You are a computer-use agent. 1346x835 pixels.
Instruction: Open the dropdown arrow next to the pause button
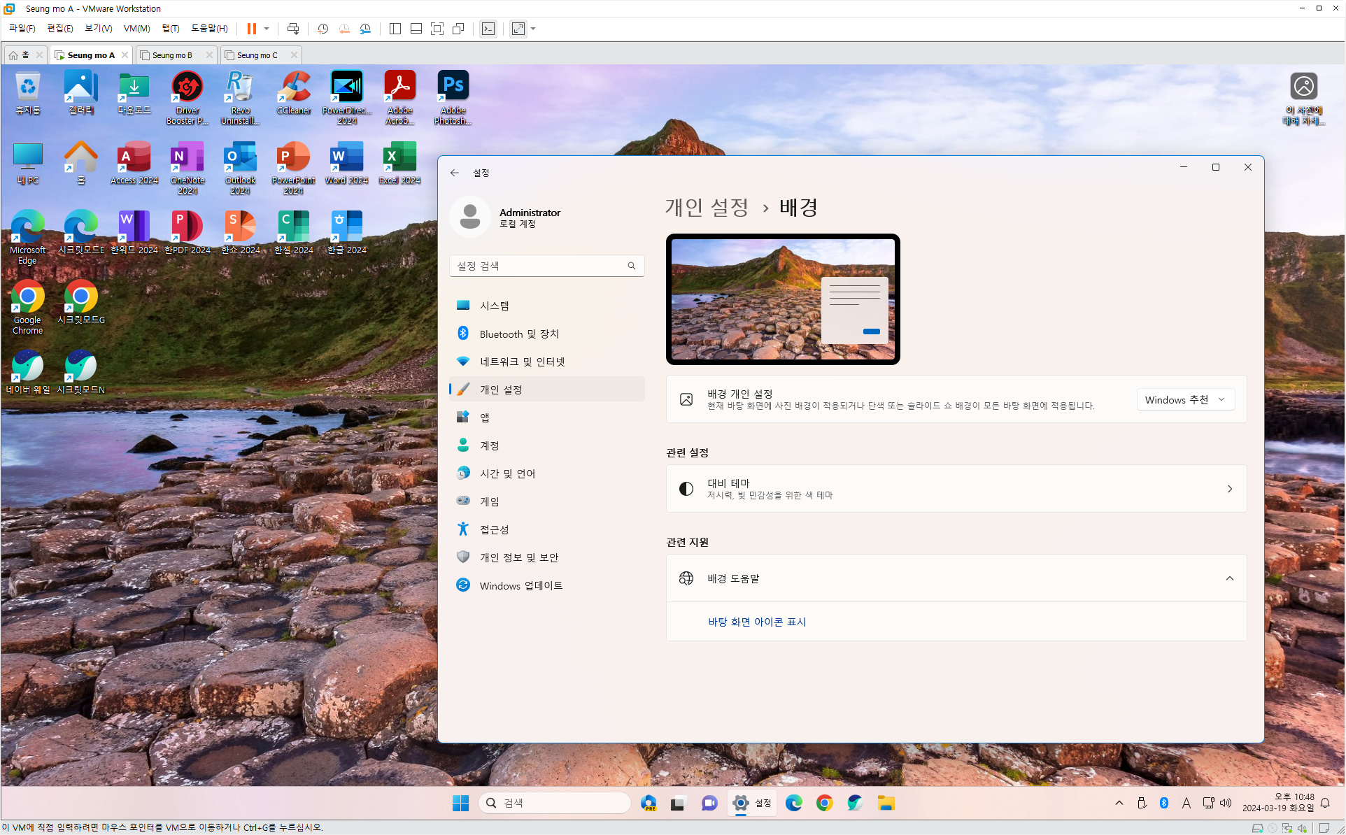tap(267, 29)
